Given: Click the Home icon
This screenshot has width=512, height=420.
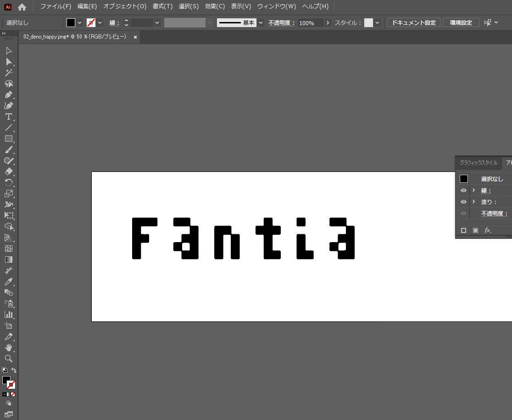Looking at the screenshot, I should click(22, 7).
